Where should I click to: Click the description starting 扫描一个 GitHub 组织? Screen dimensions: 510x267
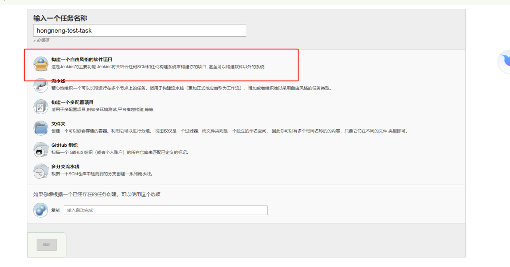[120, 152]
